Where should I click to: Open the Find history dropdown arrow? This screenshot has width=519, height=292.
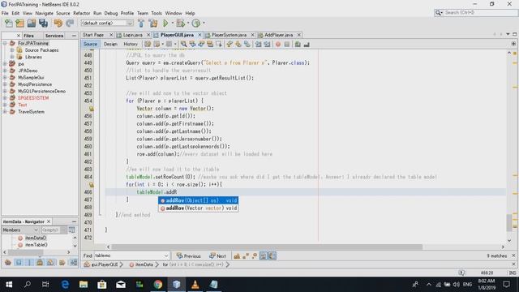tap(165, 255)
